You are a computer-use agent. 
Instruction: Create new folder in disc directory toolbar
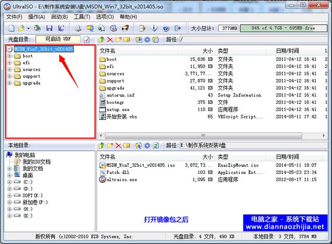[x=118, y=39]
